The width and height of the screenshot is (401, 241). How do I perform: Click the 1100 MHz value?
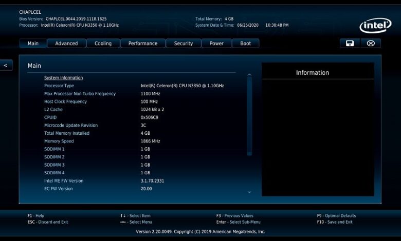pyautogui.click(x=150, y=94)
